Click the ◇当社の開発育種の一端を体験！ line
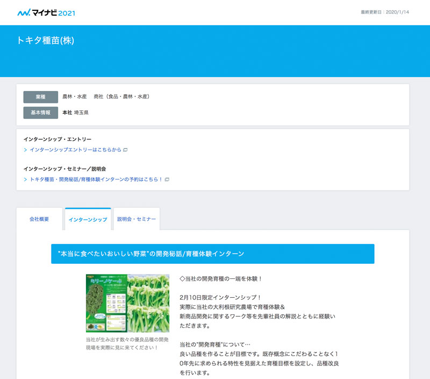Screen dimensions: 430x379 pyautogui.click(x=221, y=279)
